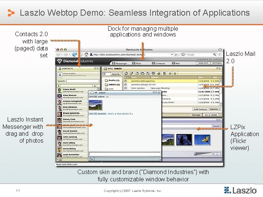Screen dimensions: 263x197
Task: Click the green left arrow in mail toolbar
Action: click(x=170, y=73)
